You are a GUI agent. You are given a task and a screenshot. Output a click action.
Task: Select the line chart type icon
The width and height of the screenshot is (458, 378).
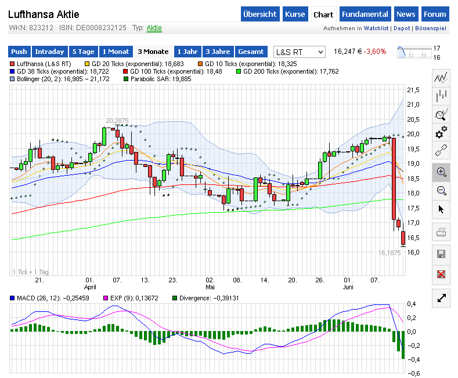point(442,77)
